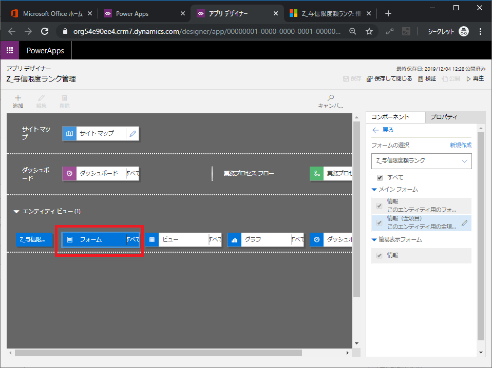Open the Z_与信限度額ランク form selection dropdown

point(421,161)
